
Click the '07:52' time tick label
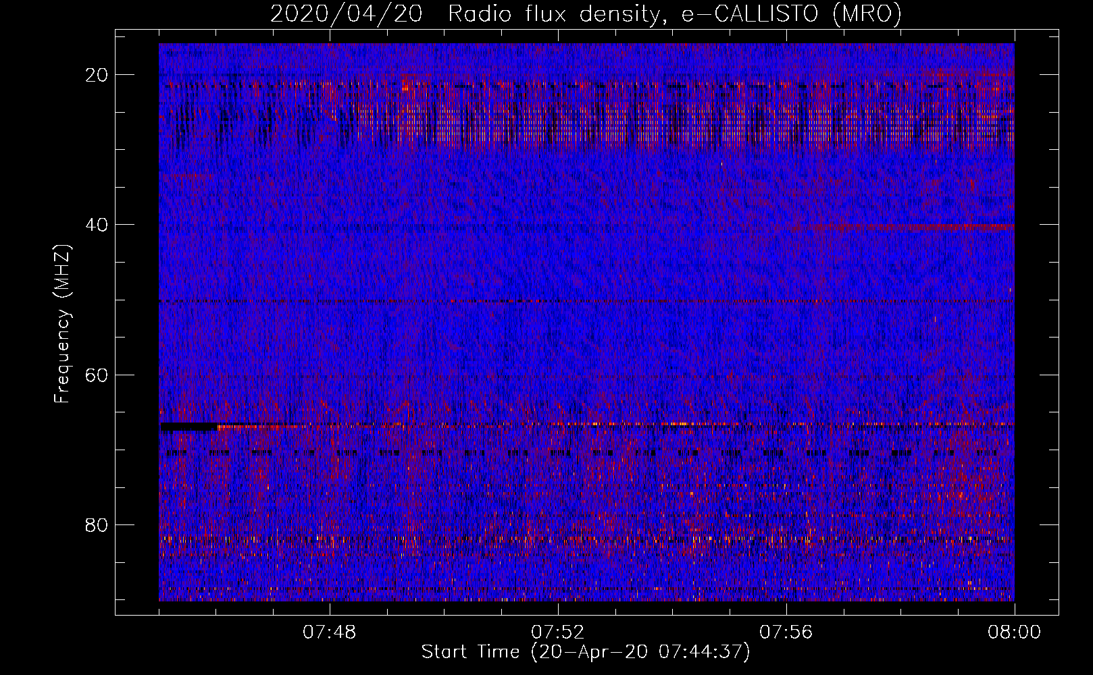(557, 632)
